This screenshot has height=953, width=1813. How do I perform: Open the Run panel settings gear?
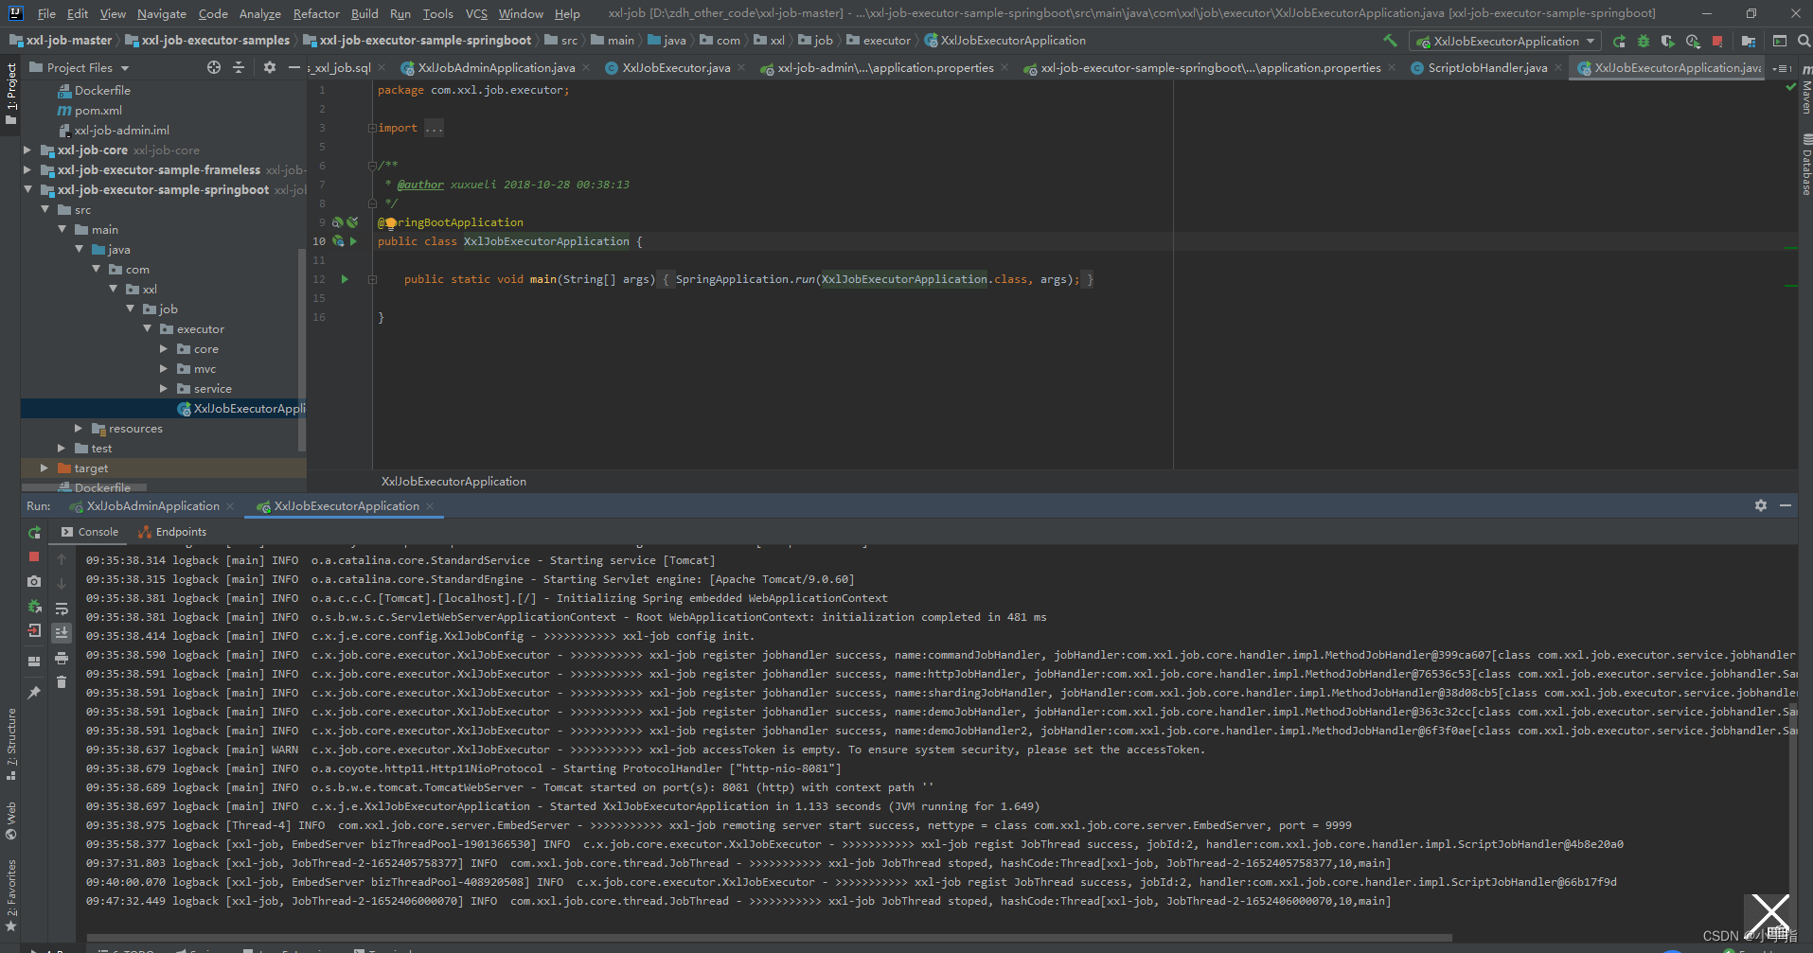pyautogui.click(x=1761, y=505)
